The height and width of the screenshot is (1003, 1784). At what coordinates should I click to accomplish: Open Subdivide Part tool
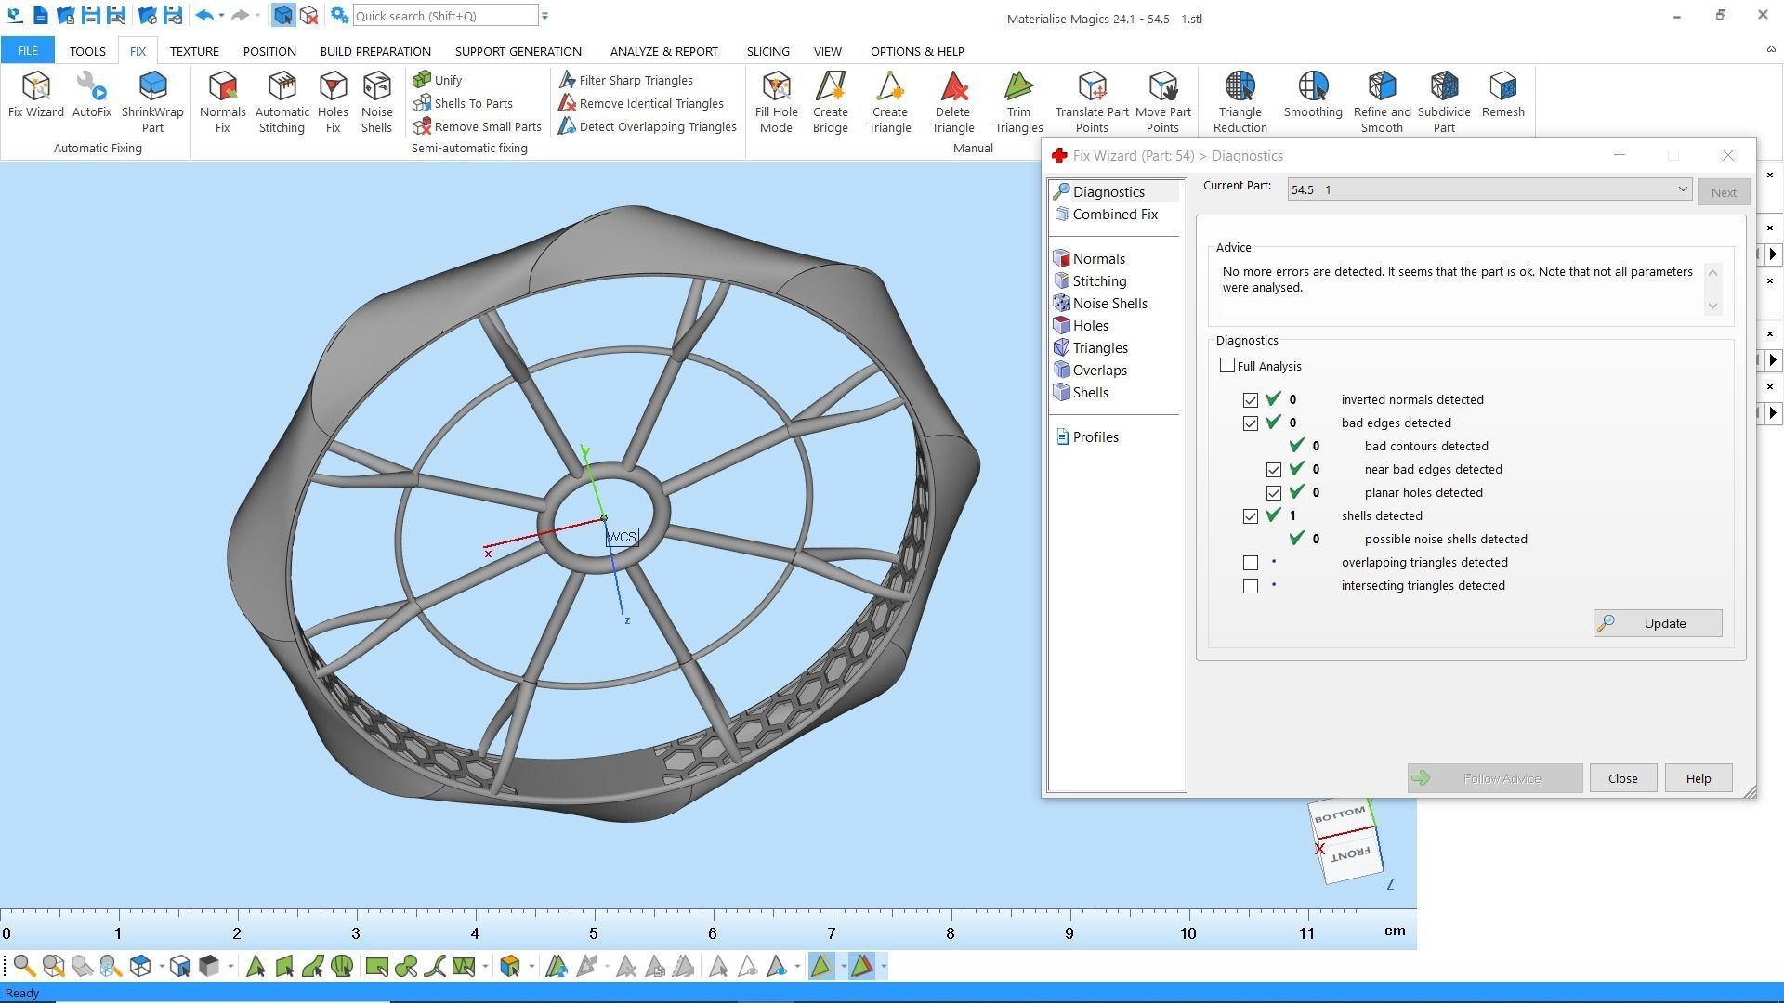(1444, 102)
